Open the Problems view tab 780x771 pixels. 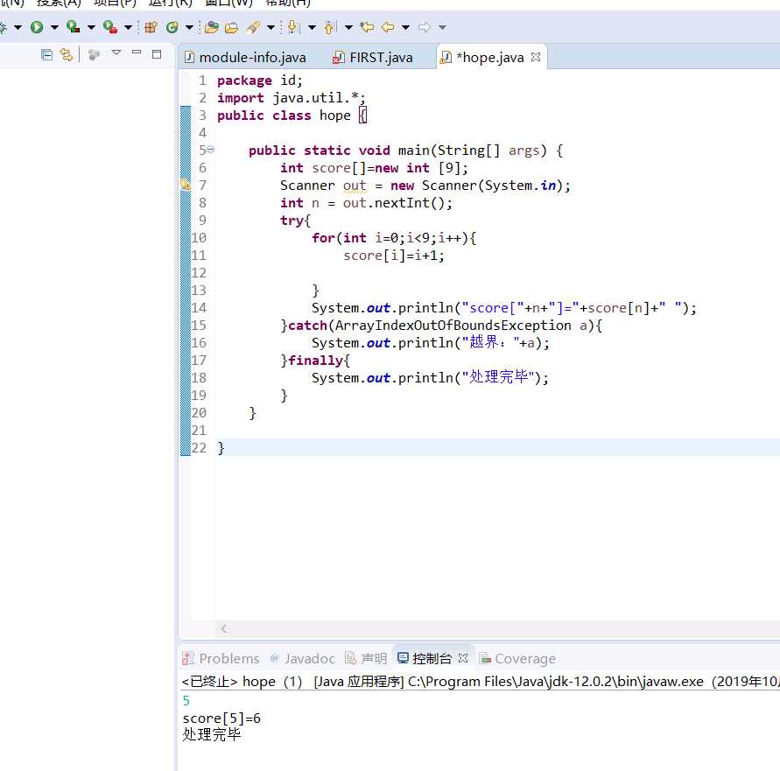[x=221, y=659]
